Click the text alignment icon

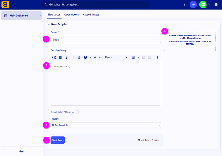click(134, 57)
